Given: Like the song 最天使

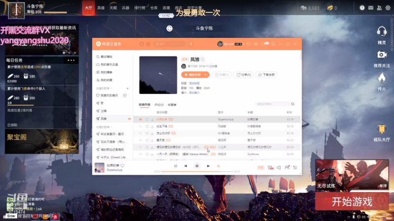Looking at the screenshot, I should coord(147,140).
